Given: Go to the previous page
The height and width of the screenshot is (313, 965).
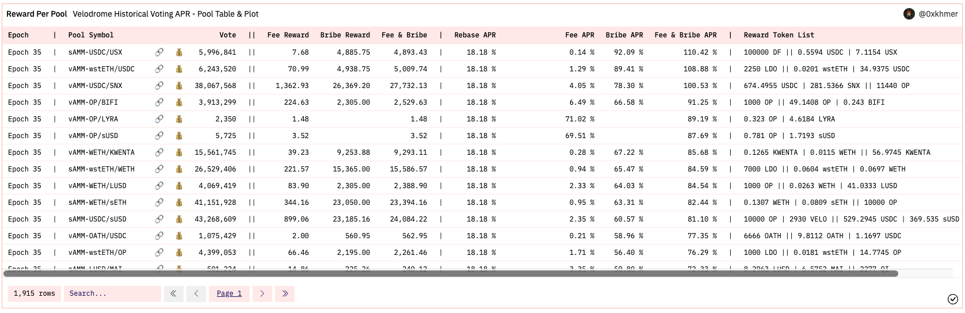Looking at the screenshot, I should 196,293.
